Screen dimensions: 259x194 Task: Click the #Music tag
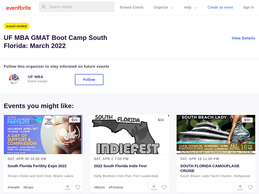[99, 187]
